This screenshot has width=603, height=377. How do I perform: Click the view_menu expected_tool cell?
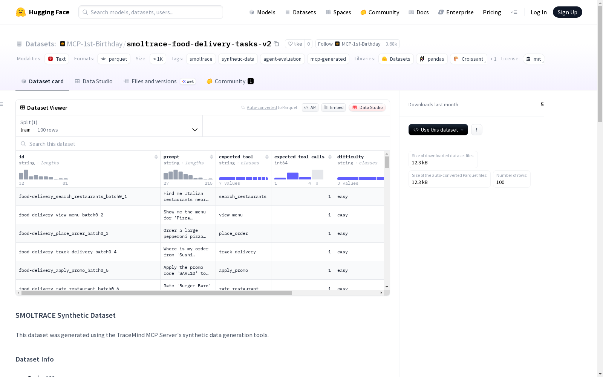(x=243, y=215)
